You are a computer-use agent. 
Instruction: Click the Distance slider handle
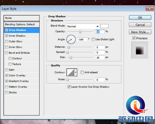69,47
